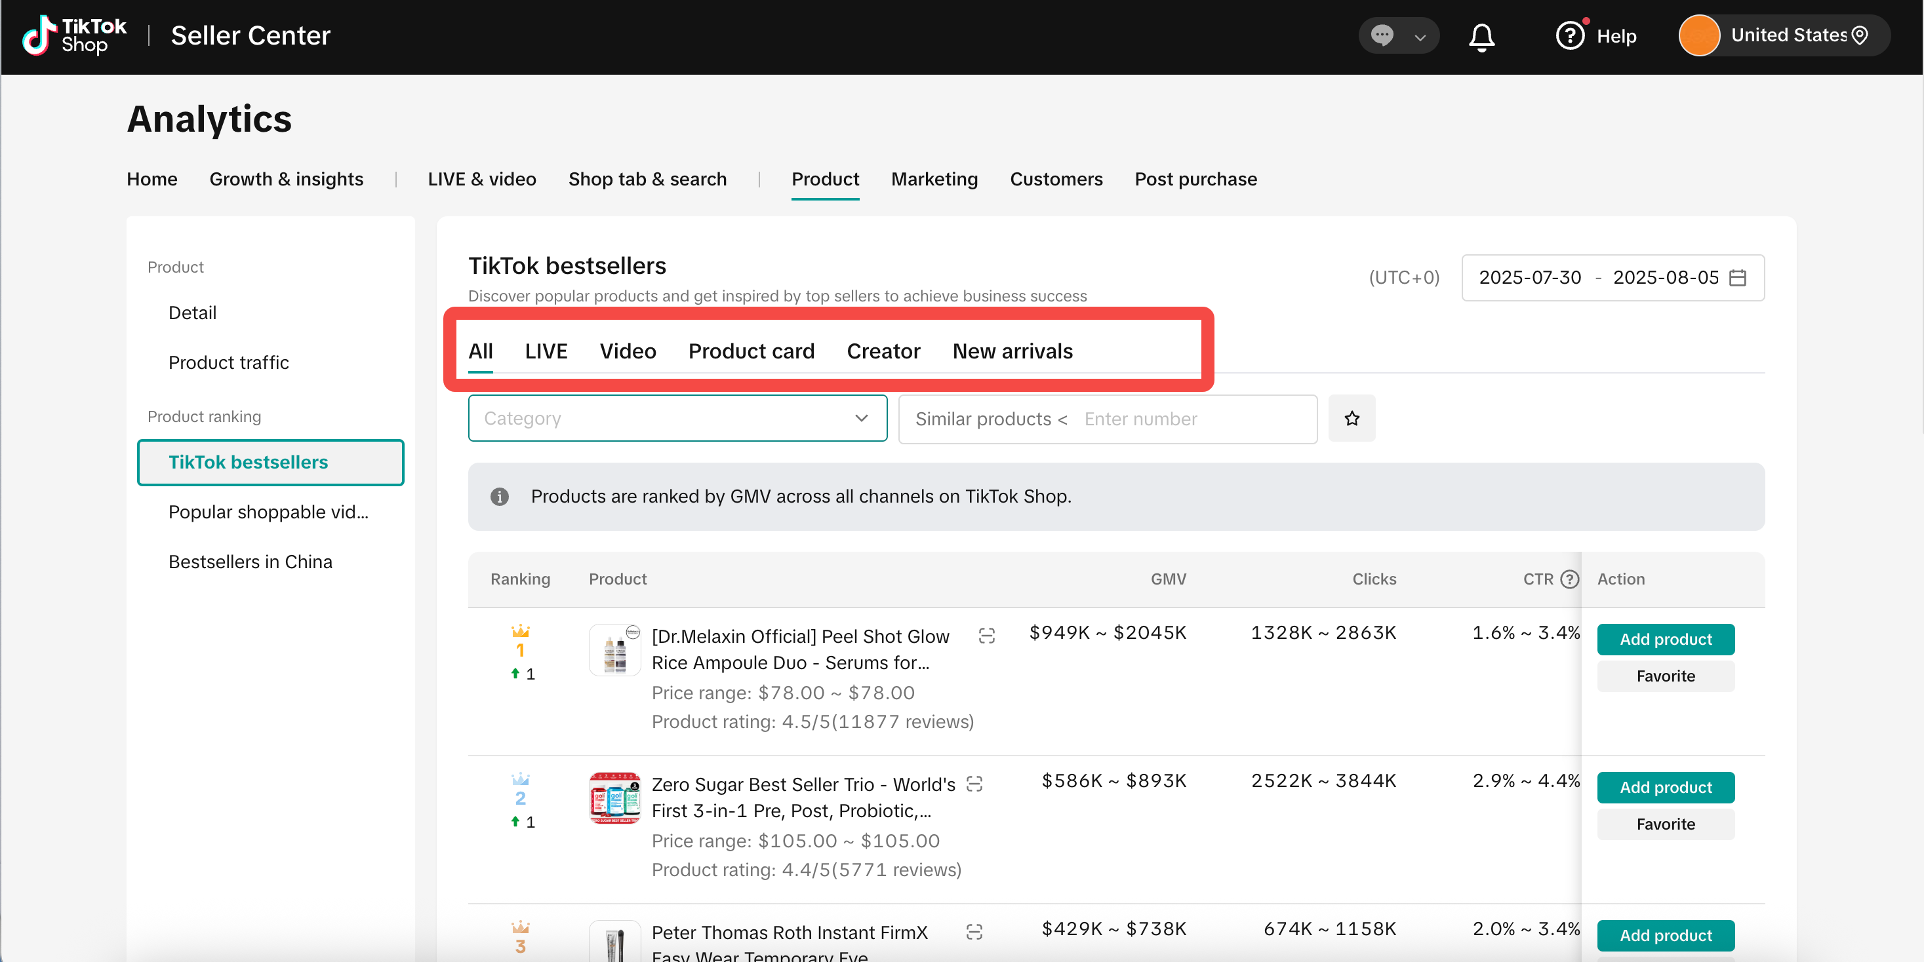
Task: Select the New arrivals tab
Action: point(1012,351)
